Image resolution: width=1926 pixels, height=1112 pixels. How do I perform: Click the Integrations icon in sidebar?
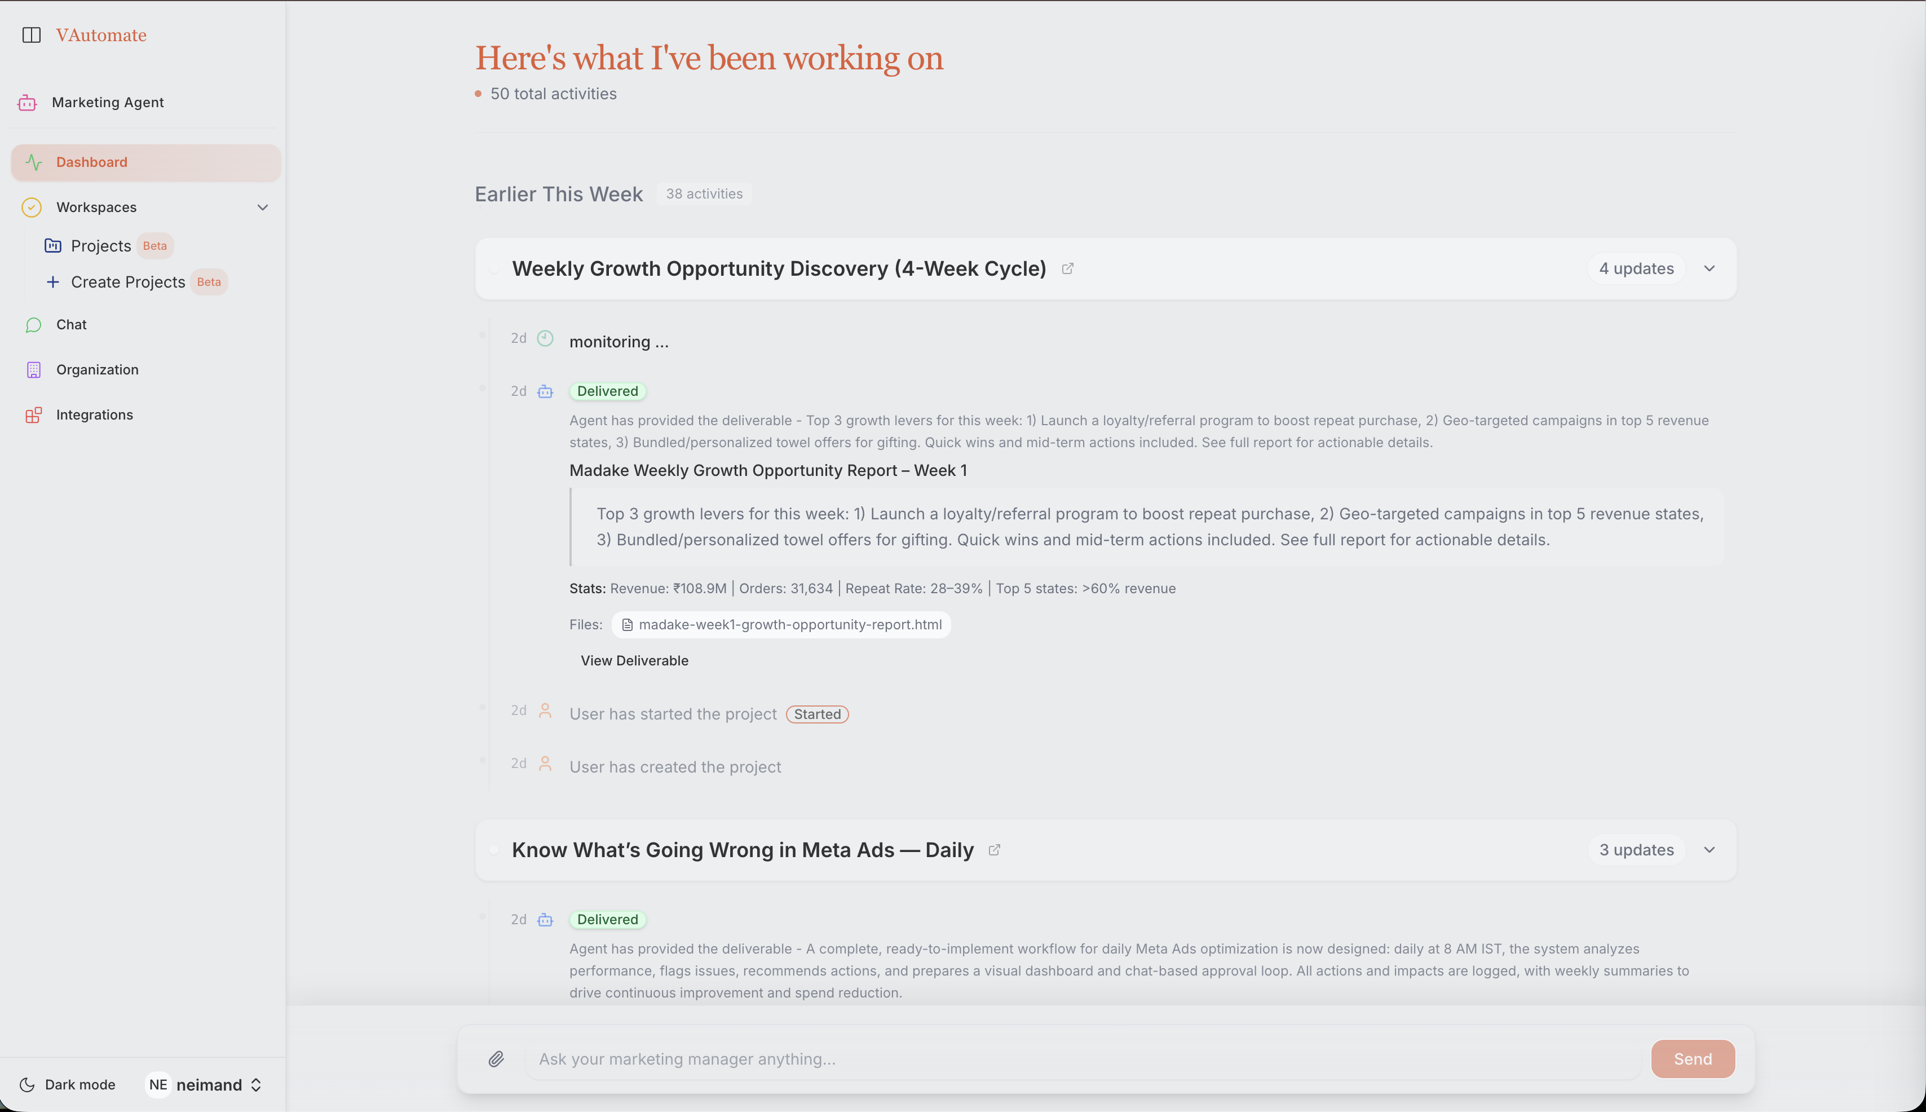click(x=34, y=414)
